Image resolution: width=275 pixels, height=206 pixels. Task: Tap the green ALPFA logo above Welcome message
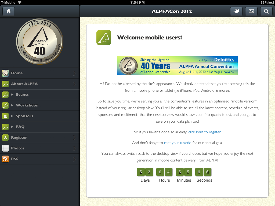pos(104,38)
